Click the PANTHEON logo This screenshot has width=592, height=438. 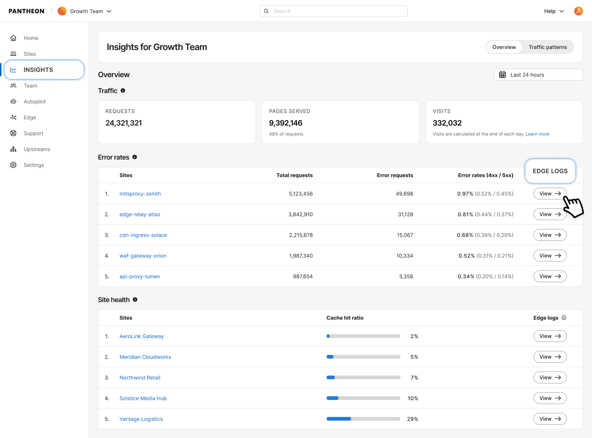(27, 11)
